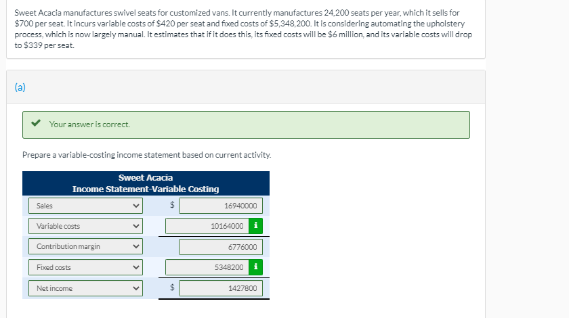Click the green info icon beside 10164000
This screenshot has height=318, width=569.
(x=255, y=226)
